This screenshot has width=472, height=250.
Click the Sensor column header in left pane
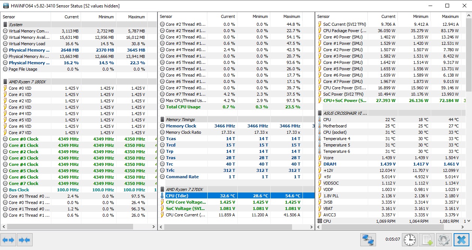25,17
